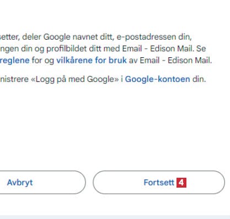Open the vilkårene for bruk link
This screenshot has width=230, height=219.
(x=92, y=61)
